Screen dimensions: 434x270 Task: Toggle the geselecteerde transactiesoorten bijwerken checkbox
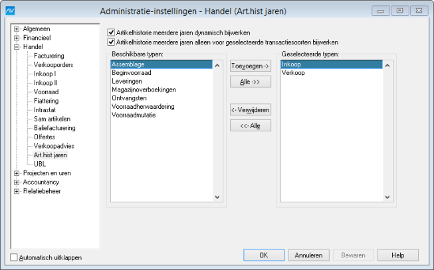pos(111,42)
